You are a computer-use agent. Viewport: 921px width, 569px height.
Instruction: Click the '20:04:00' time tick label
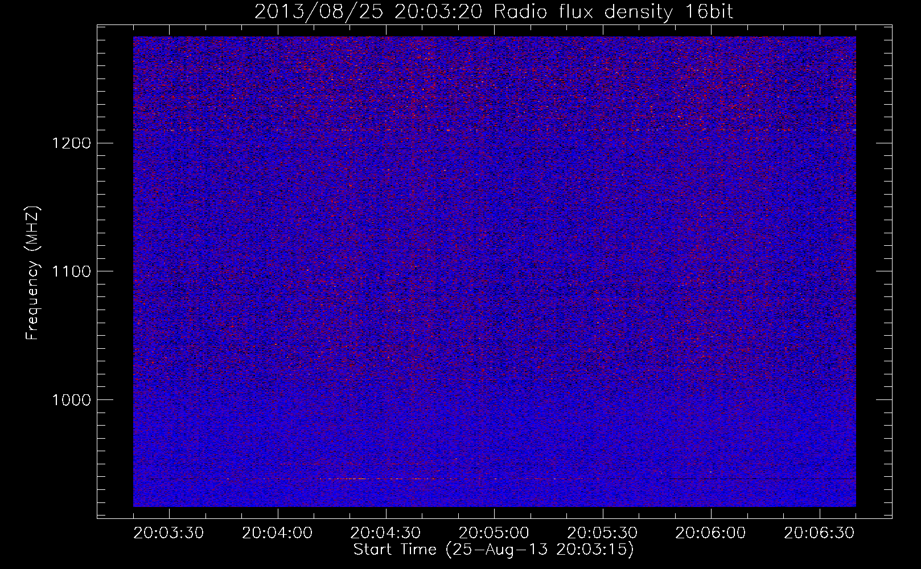click(278, 533)
